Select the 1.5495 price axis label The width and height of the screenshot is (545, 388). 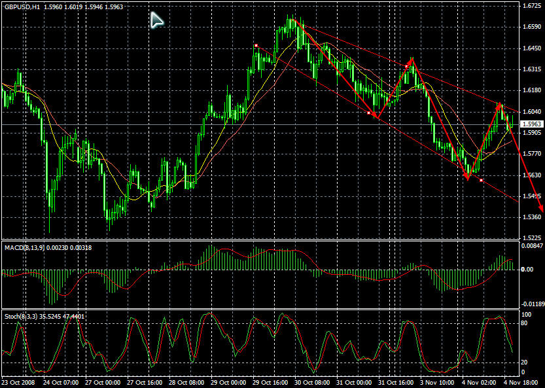tap(532, 196)
